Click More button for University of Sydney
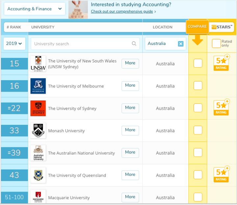This screenshot has width=237, height=205. point(130,108)
